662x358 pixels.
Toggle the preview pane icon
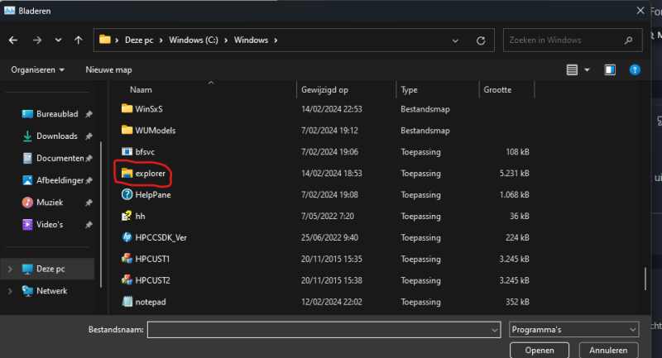[610, 70]
